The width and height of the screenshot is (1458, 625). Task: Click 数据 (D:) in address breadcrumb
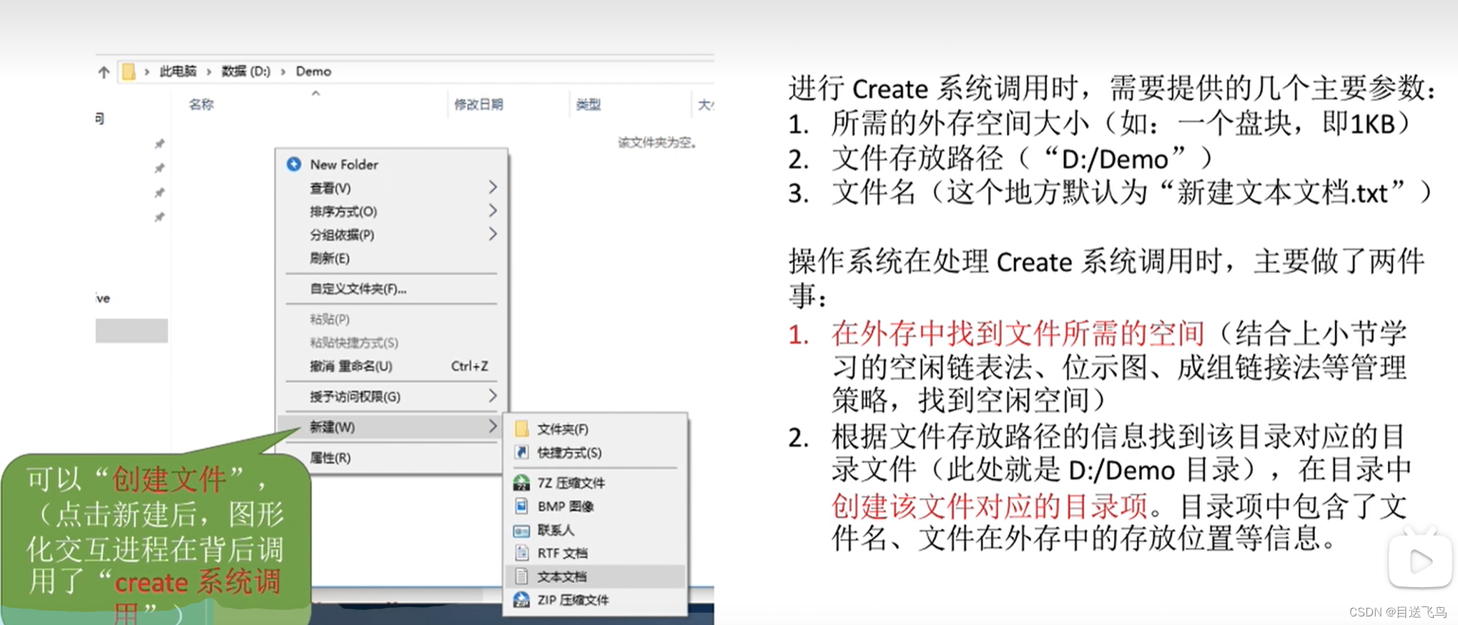(246, 72)
